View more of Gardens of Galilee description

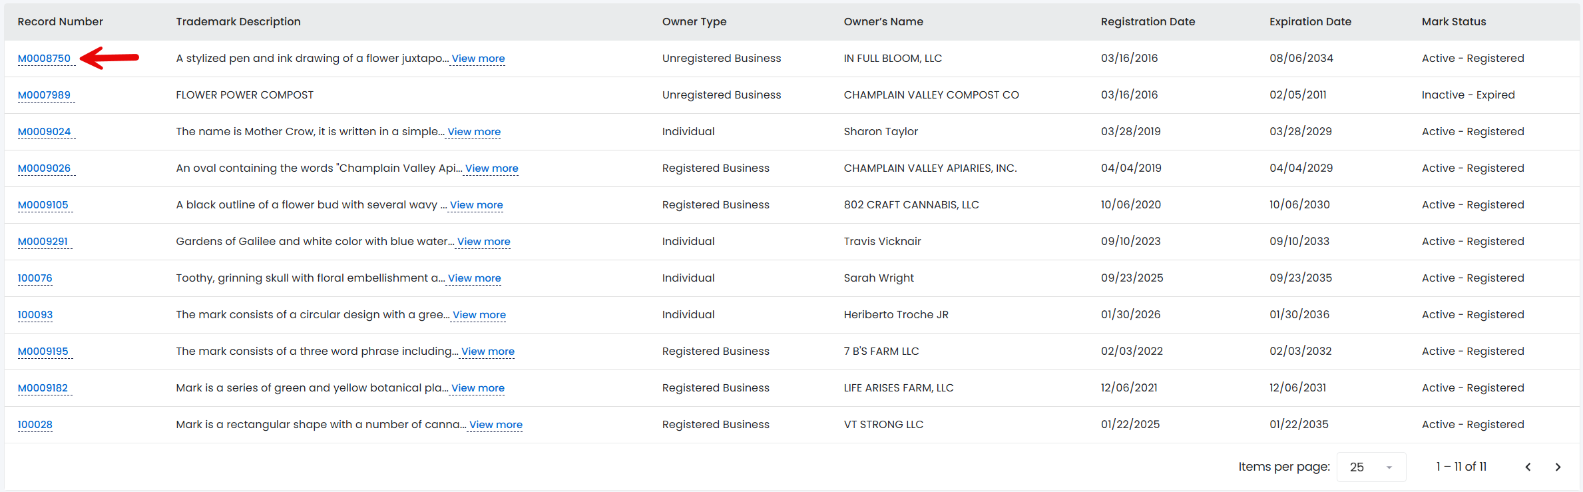pyautogui.click(x=484, y=242)
